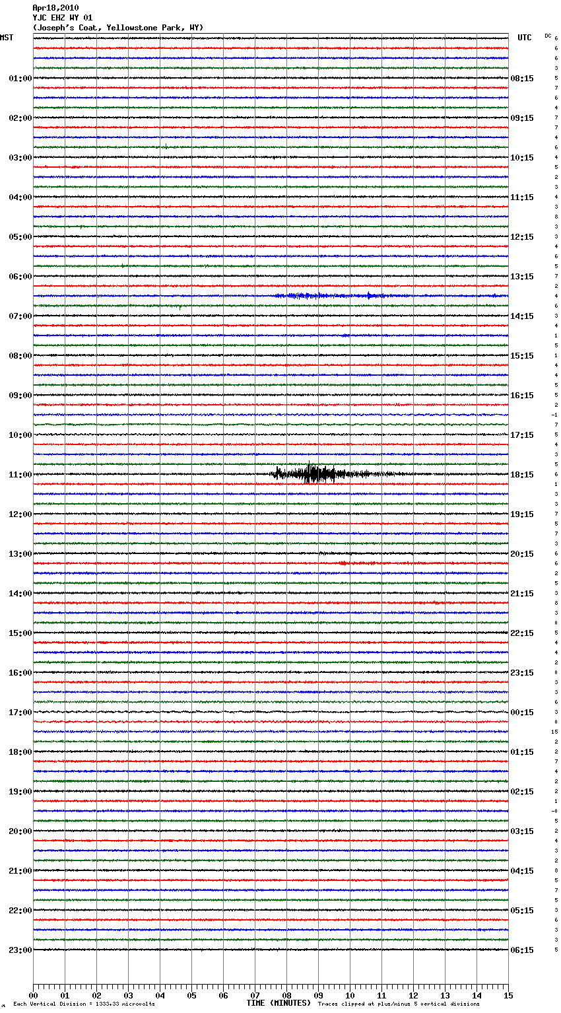Click the DC column header
This screenshot has height=1013, width=561.
pyautogui.click(x=548, y=36)
